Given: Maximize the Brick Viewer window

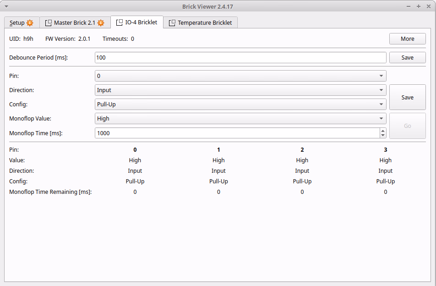Looking at the screenshot, I should tap(419, 6).
